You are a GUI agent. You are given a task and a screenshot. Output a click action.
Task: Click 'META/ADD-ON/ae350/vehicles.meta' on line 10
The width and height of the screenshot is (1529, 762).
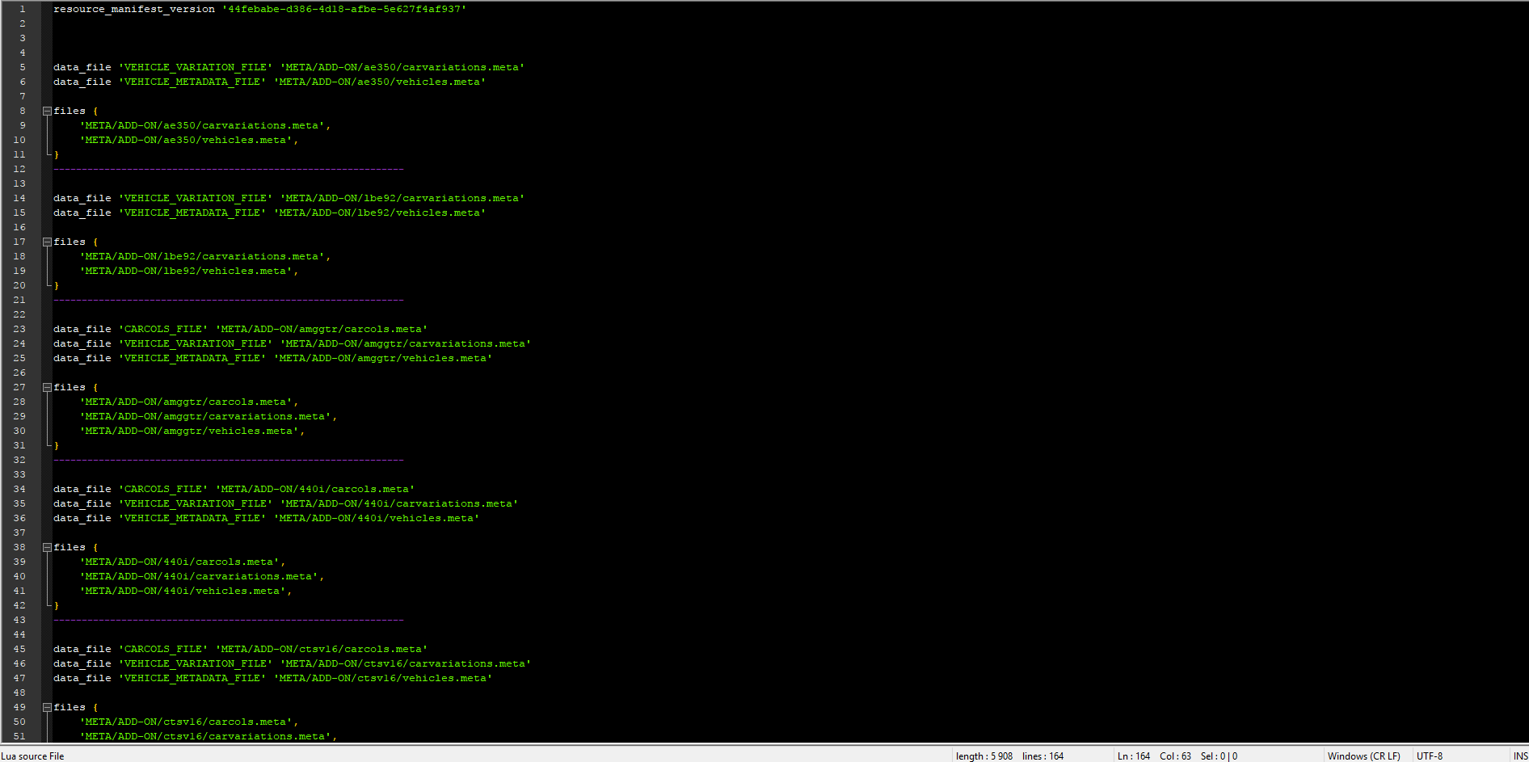(x=186, y=140)
